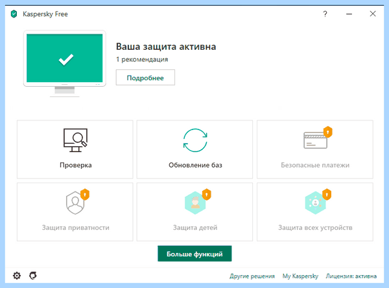Image resolution: width=389 pixels, height=288 pixels.
Task: Open support via the headset icon
Action: click(33, 276)
